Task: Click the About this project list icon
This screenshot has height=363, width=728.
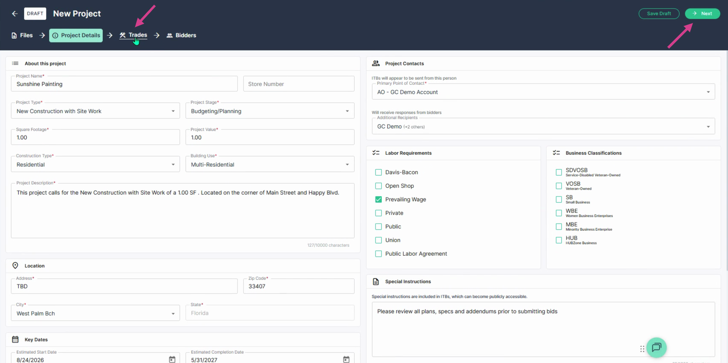Action: [x=15, y=64]
